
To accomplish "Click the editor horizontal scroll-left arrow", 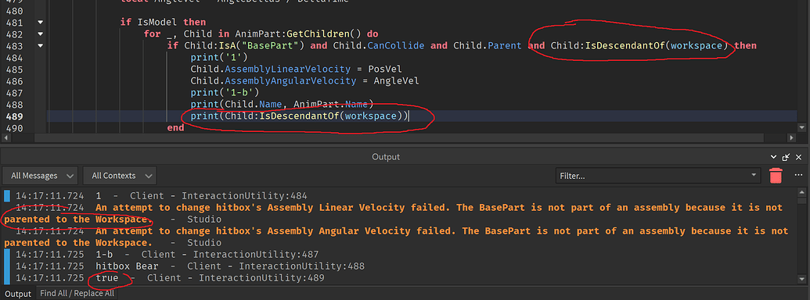I will (5, 138).
